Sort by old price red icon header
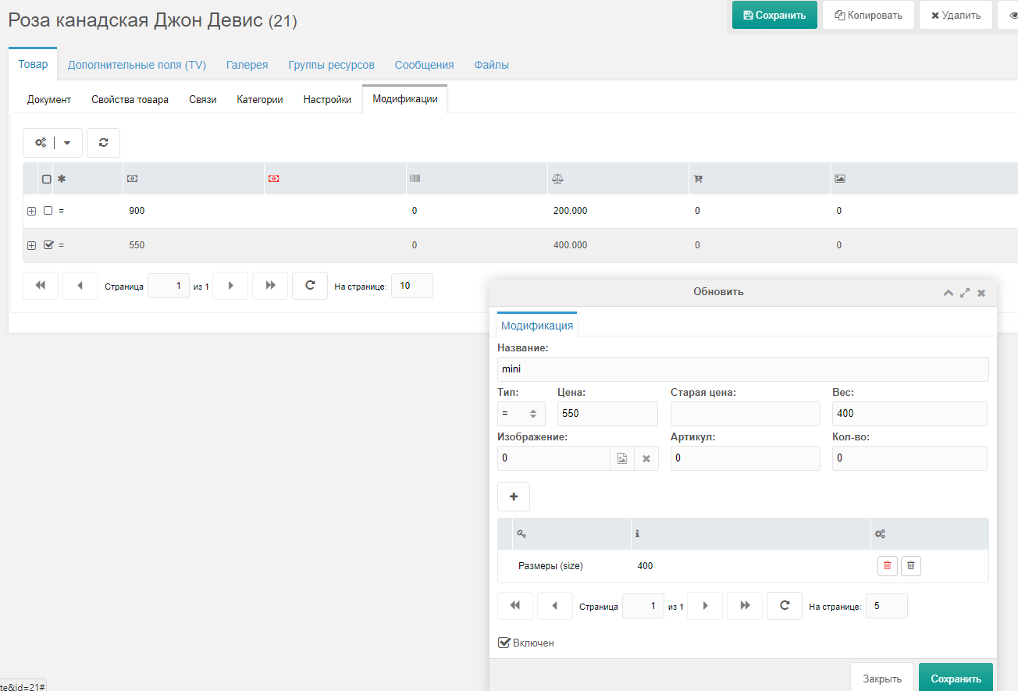Image resolution: width=1018 pixels, height=691 pixels. click(273, 179)
